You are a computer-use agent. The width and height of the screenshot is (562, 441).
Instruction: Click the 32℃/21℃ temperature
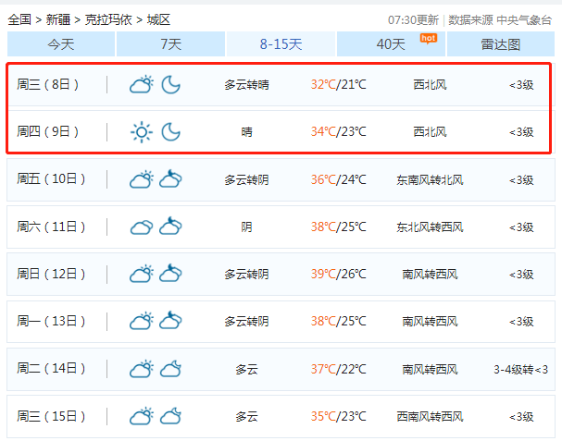click(x=338, y=84)
